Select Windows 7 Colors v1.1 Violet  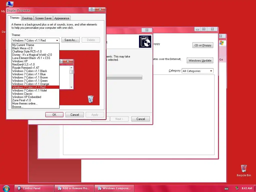[35, 90]
